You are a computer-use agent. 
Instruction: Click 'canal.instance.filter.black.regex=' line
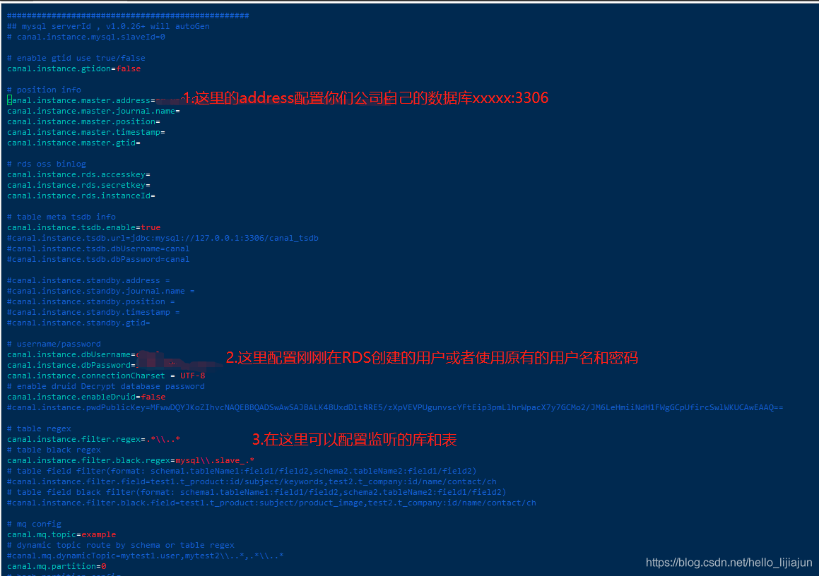tap(131, 461)
